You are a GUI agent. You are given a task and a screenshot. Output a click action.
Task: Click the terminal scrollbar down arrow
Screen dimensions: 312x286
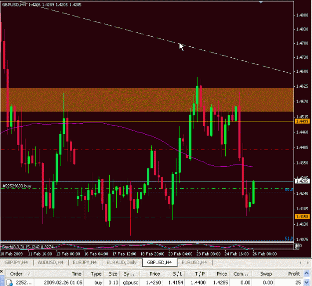[x=307, y=282]
